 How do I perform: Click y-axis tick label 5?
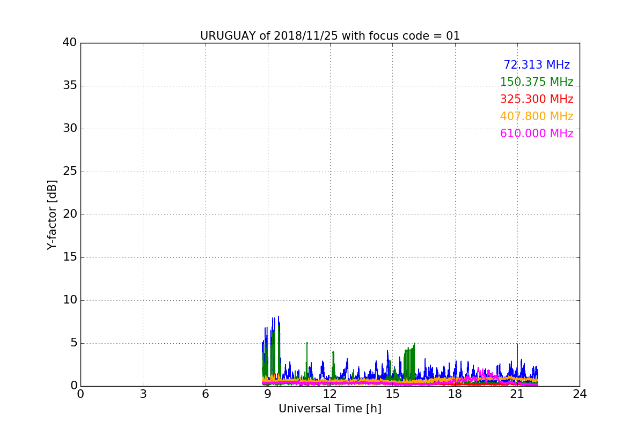point(74,343)
